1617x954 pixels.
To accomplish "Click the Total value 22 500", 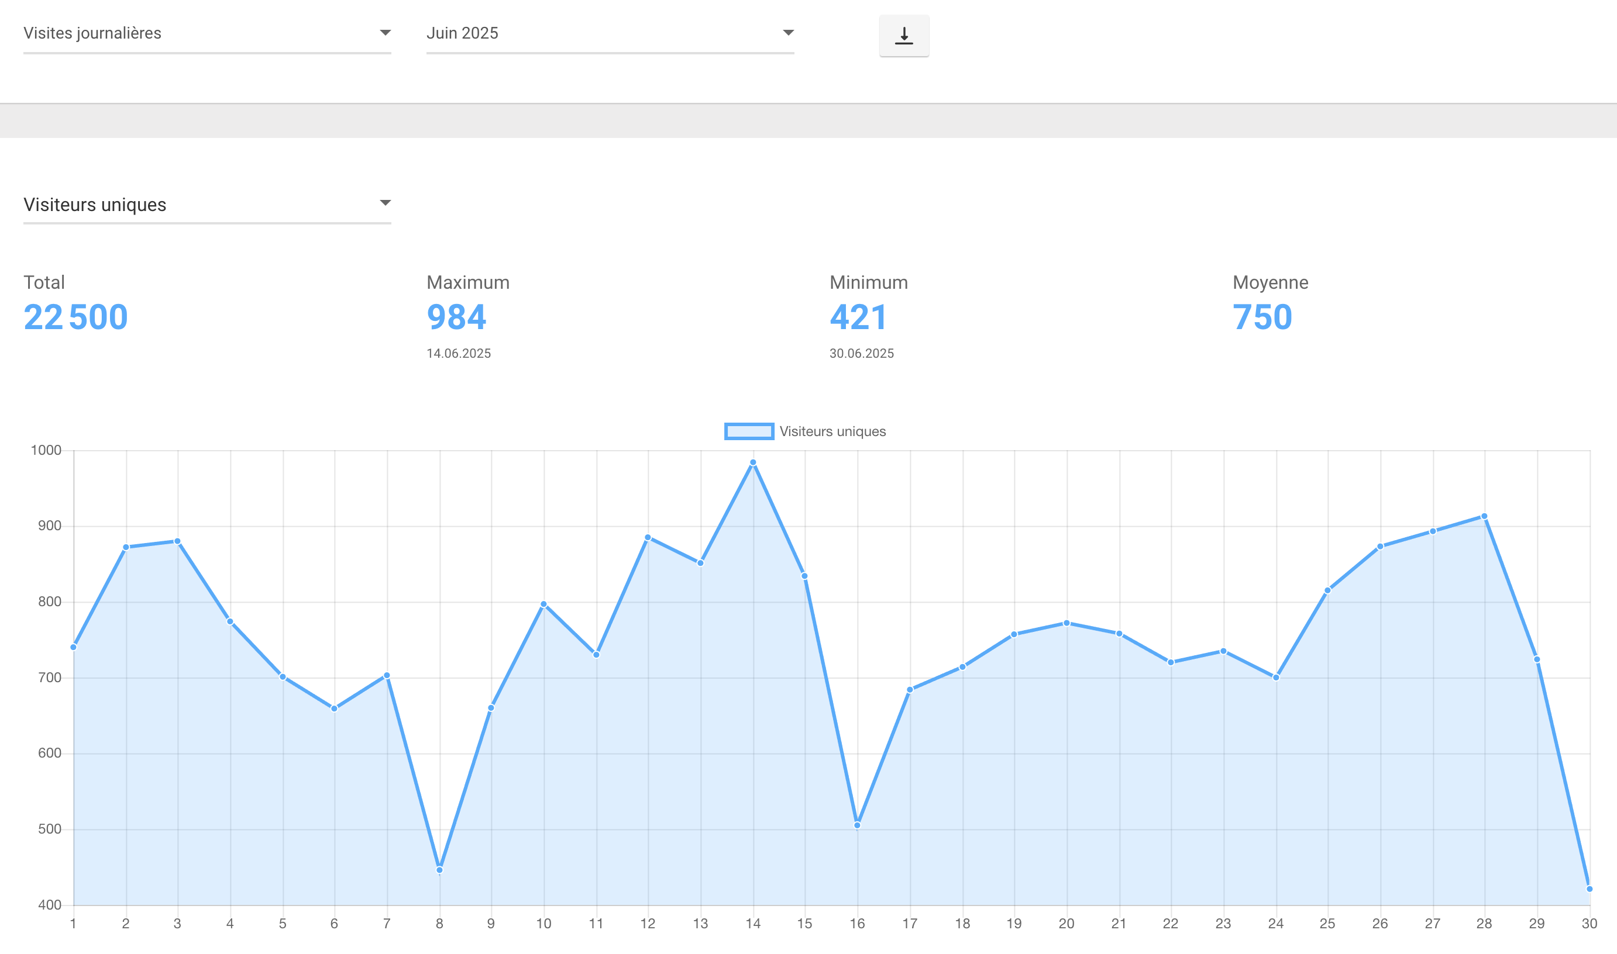I will (76, 317).
